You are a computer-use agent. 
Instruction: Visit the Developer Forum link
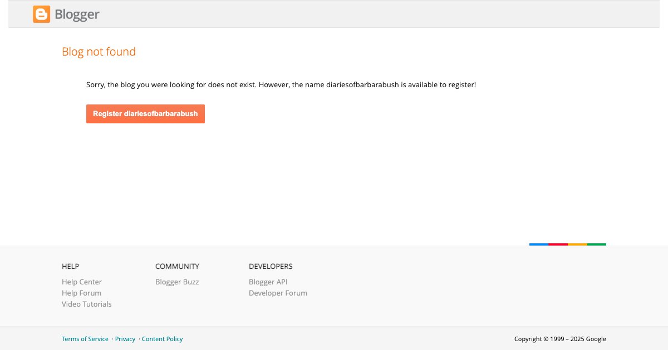click(x=278, y=293)
